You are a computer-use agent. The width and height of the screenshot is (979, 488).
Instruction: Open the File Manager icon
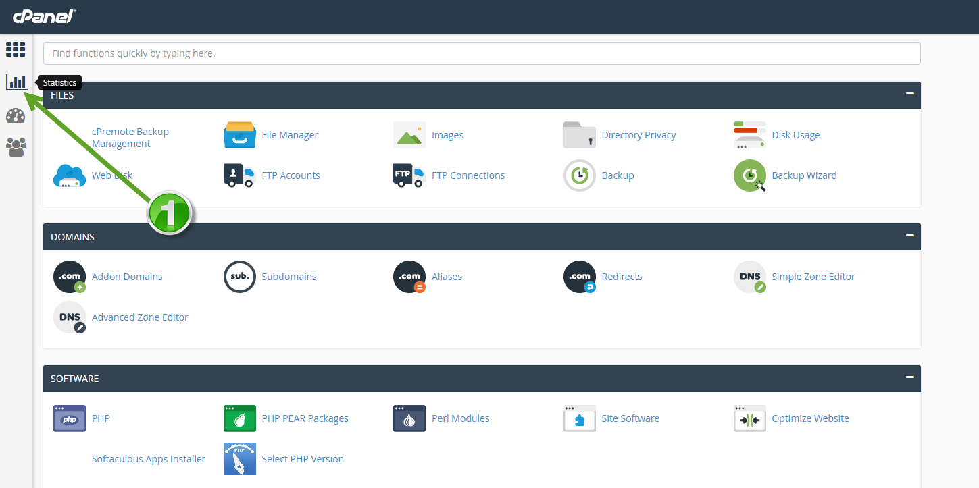tap(240, 135)
